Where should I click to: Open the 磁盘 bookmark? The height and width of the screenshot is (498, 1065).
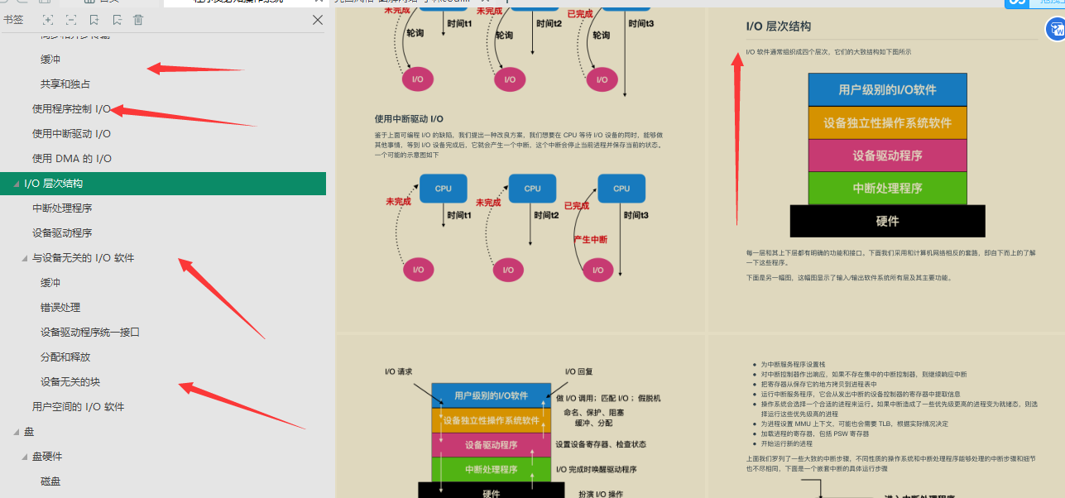coord(50,481)
